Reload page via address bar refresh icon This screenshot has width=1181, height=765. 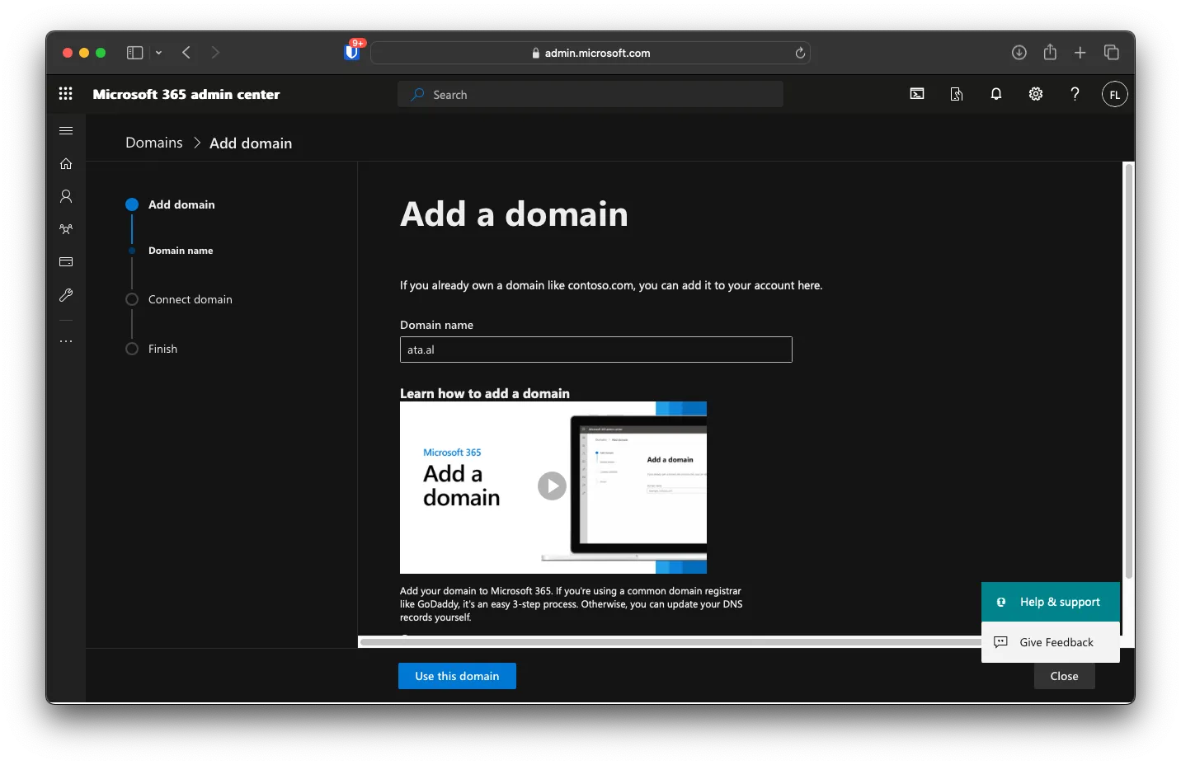tap(800, 53)
